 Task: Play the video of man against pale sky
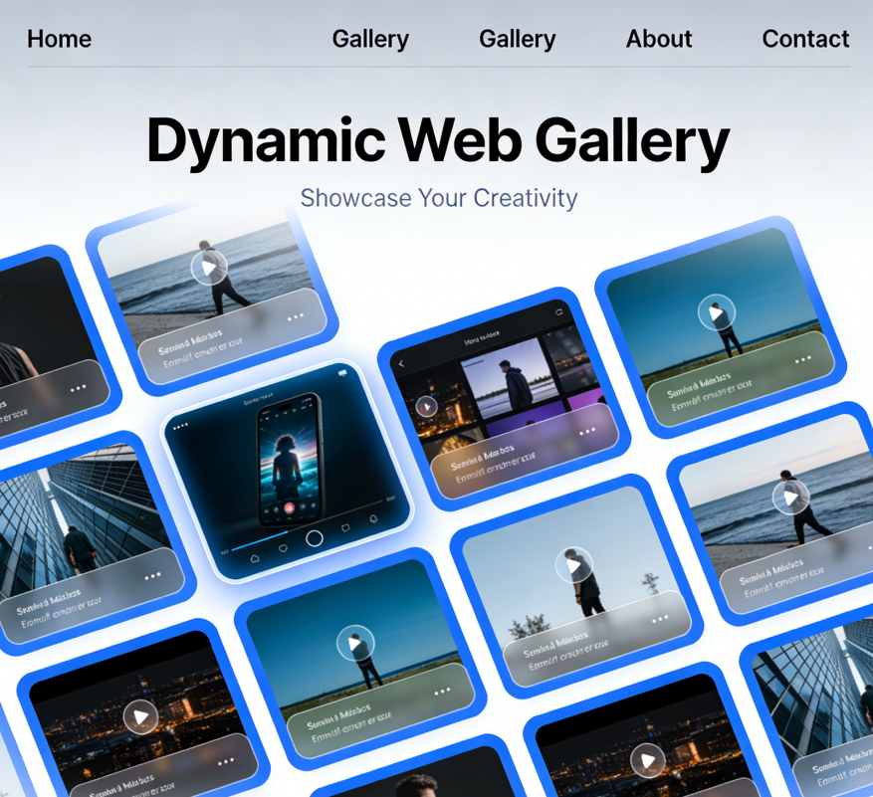(573, 565)
